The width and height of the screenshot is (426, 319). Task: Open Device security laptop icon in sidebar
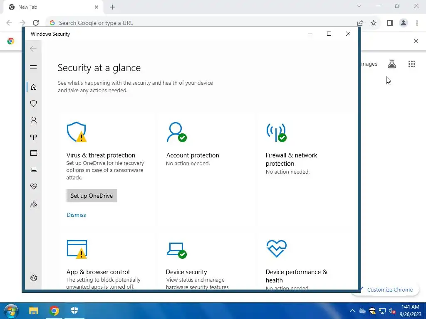point(34,170)
